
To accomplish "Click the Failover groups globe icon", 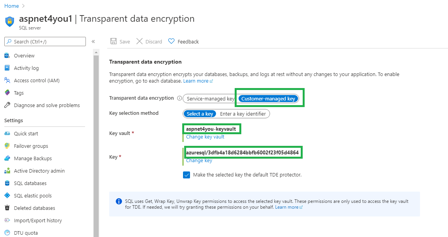I will (x=7, y=146).
